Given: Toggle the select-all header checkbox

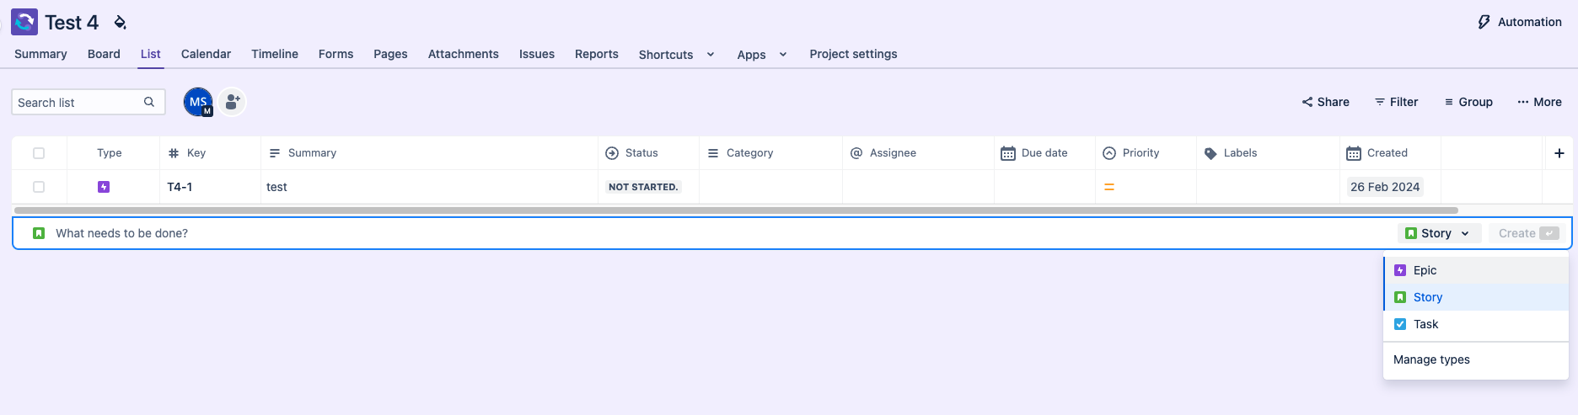Looking at the screenshot, I should (x=39, y=153).
